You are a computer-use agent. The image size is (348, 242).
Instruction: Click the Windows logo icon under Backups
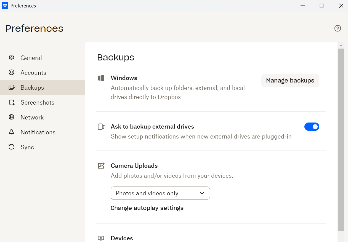[101, 78]
